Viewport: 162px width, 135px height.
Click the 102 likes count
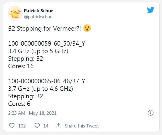(22, 126)
